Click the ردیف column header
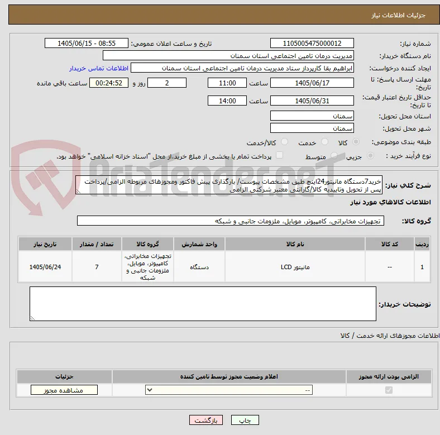 point(422,244)
